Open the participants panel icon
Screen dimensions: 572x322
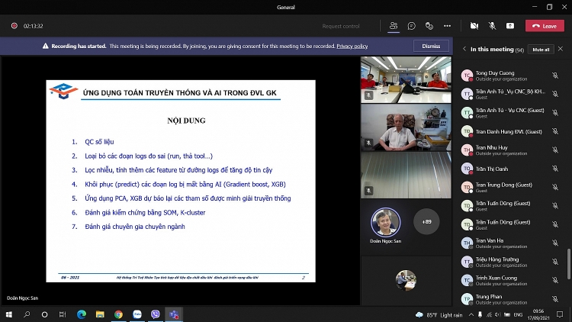point(394,25)
